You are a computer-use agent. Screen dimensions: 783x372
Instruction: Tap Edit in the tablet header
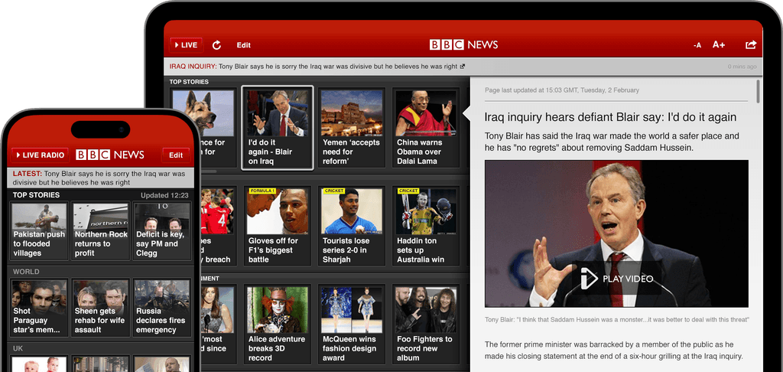coord(244,45)
